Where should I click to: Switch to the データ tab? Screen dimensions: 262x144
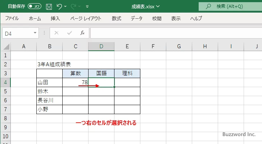136,18
